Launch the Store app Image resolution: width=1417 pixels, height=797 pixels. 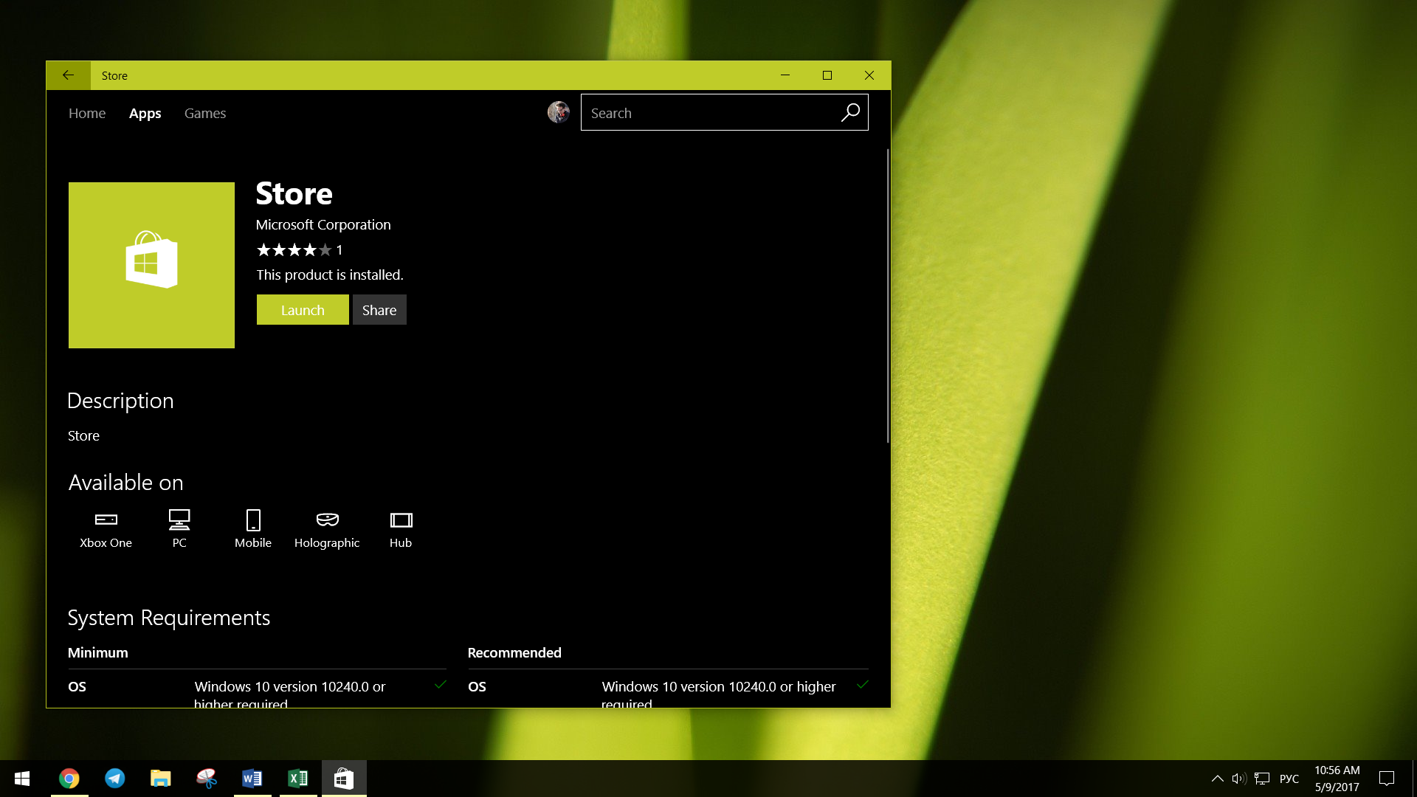point(303,309)
